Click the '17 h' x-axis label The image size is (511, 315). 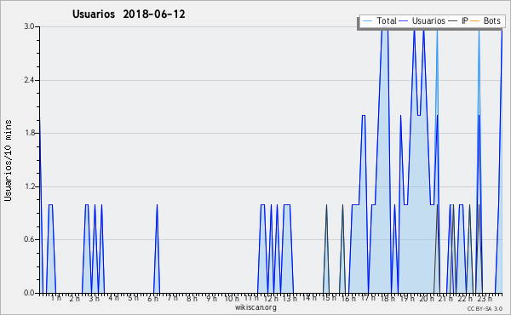(x=368, y=298)
